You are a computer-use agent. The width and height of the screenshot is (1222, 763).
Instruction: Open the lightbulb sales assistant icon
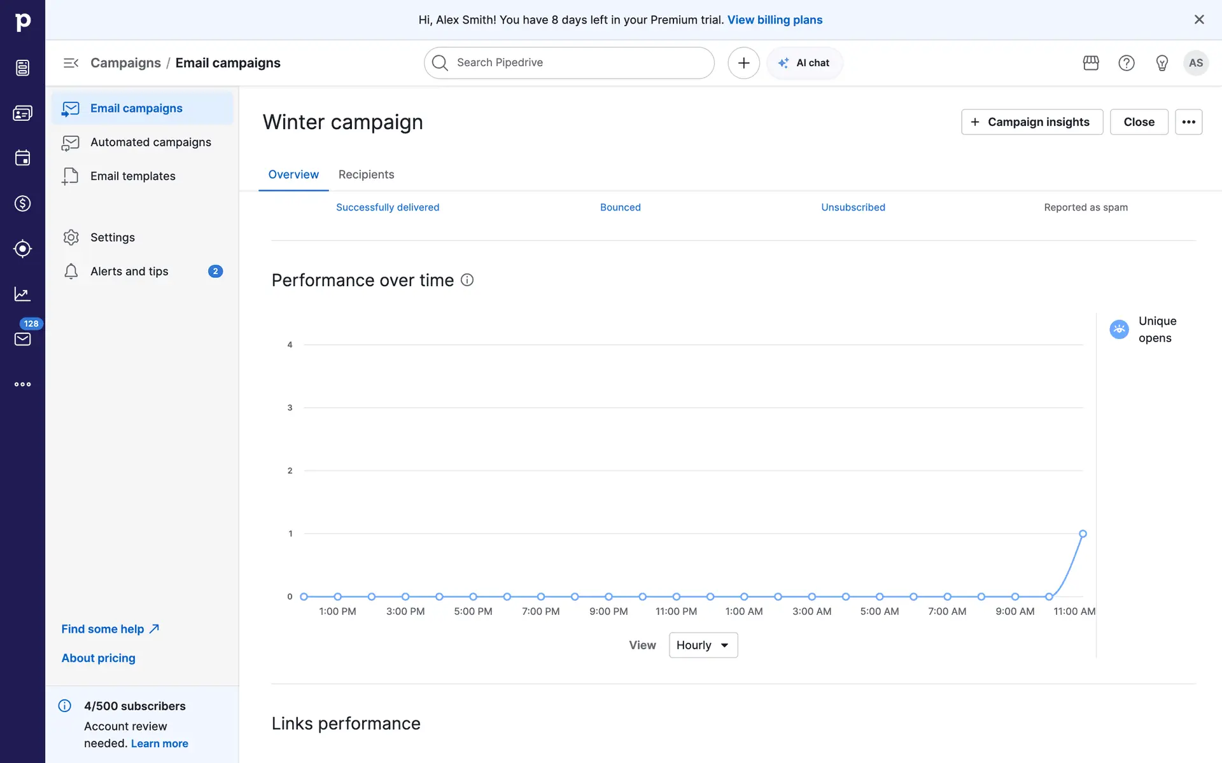coord(1162,63)
